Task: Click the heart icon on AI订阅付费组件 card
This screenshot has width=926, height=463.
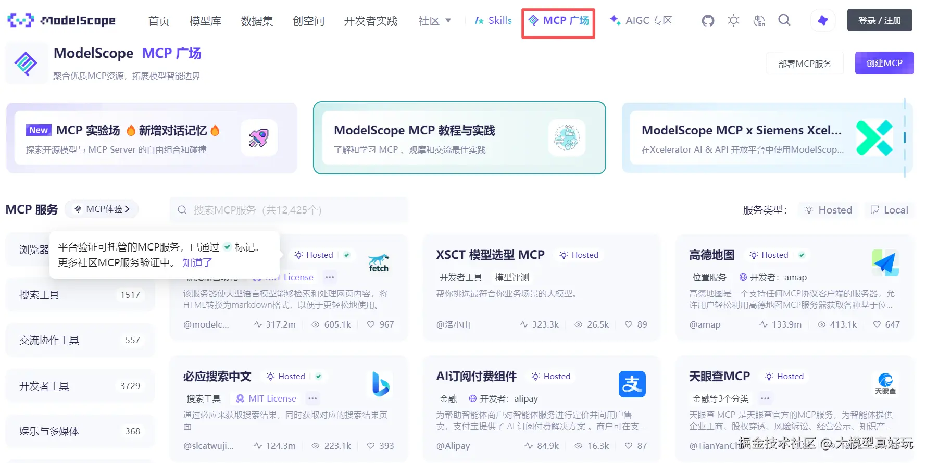Action: (x=629, y=446)
